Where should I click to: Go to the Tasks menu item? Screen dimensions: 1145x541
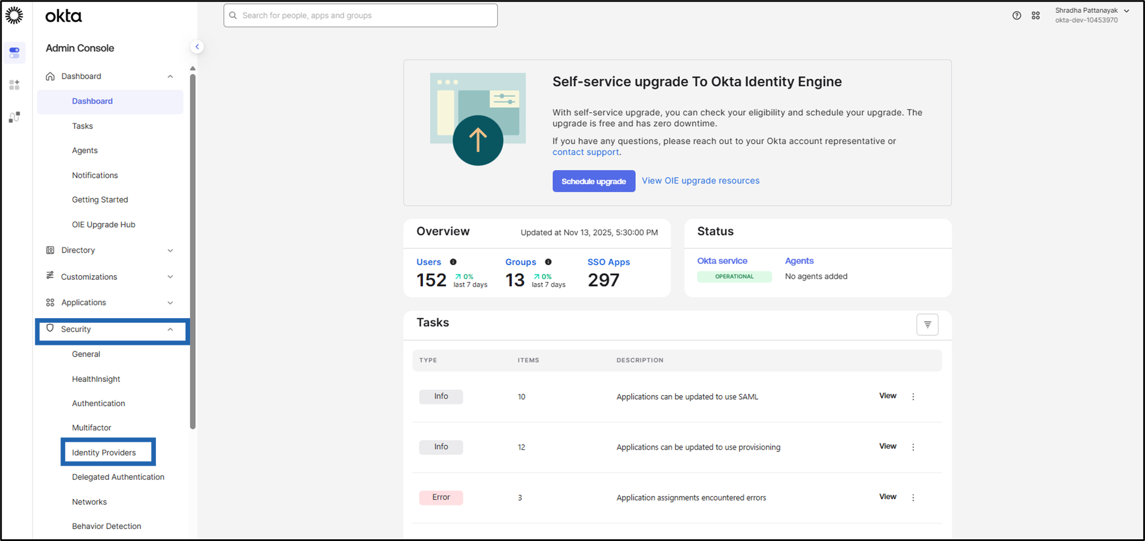[82, 126]
